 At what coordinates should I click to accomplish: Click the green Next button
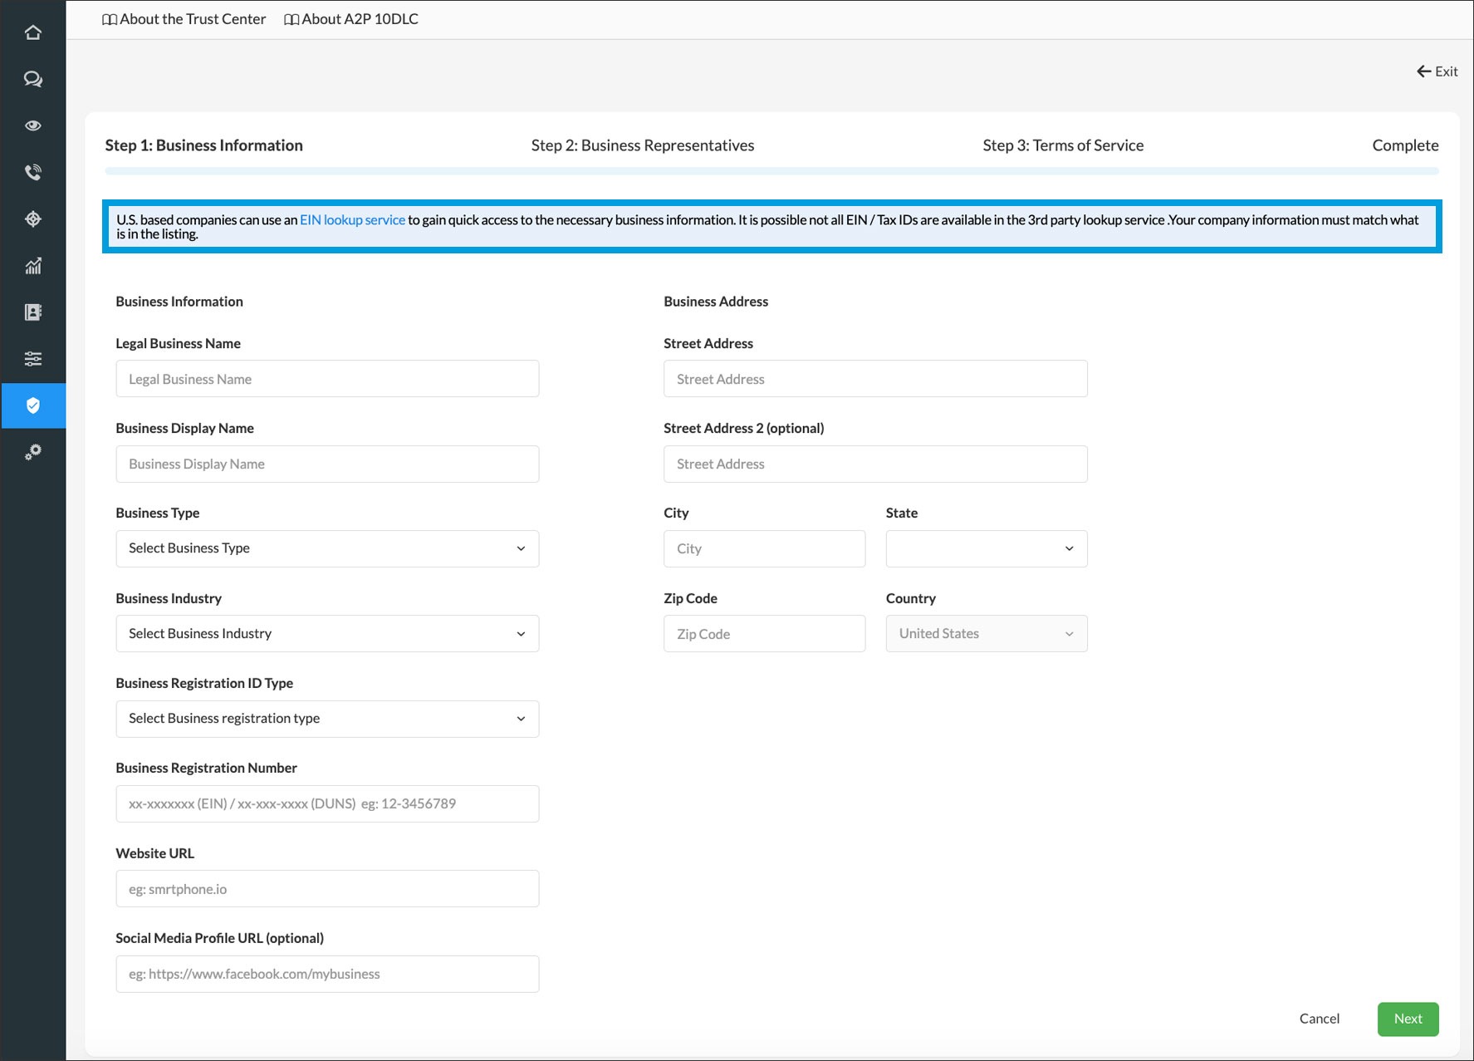coord(1407,1019)
